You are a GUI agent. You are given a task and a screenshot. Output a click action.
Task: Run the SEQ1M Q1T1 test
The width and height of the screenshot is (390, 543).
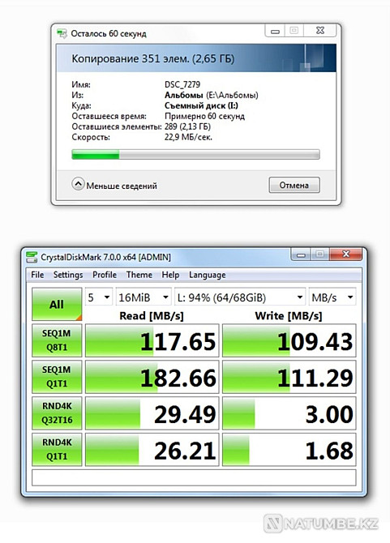pyautogui.click(x=57, y=377)
